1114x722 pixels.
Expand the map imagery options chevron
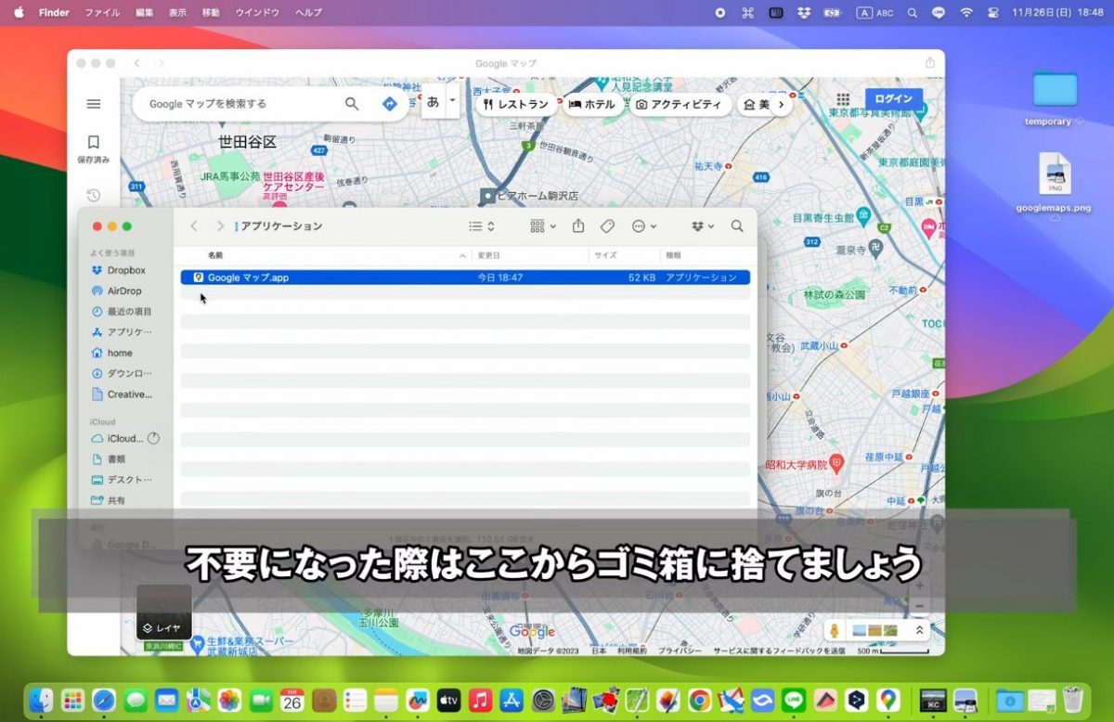click(919, 631)
